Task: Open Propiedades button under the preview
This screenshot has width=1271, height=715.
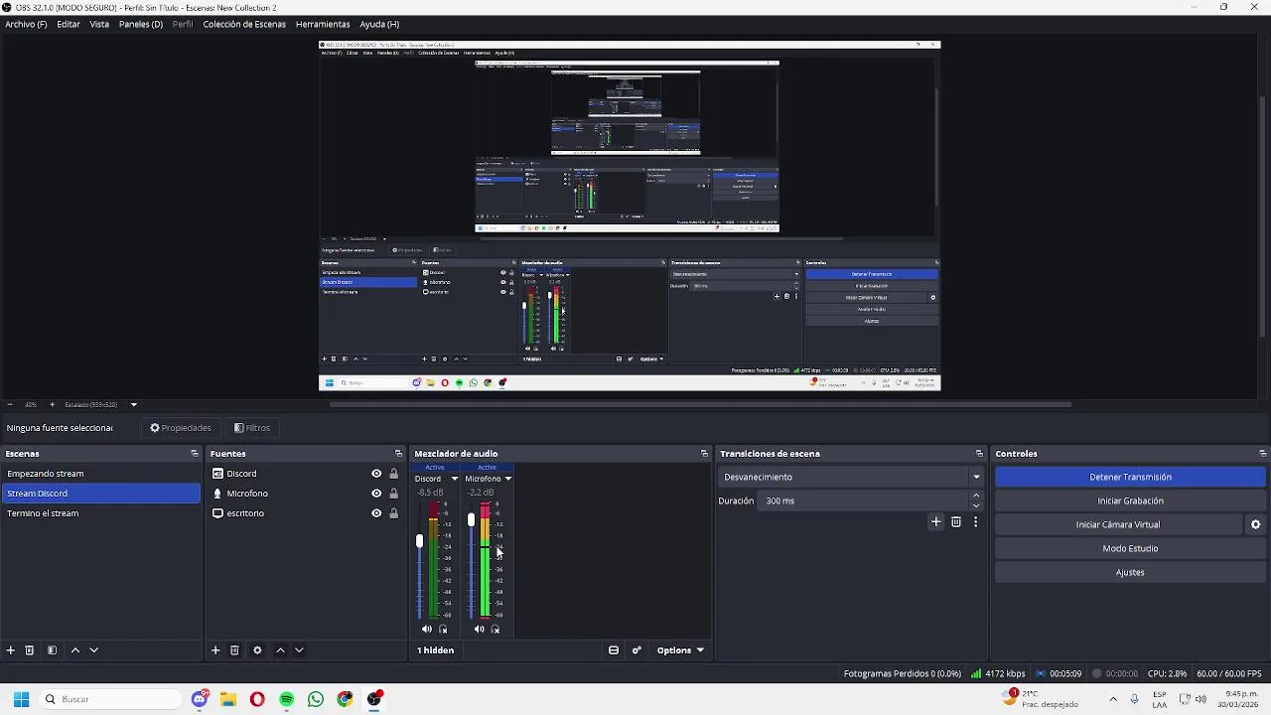Action: [181, 428]
